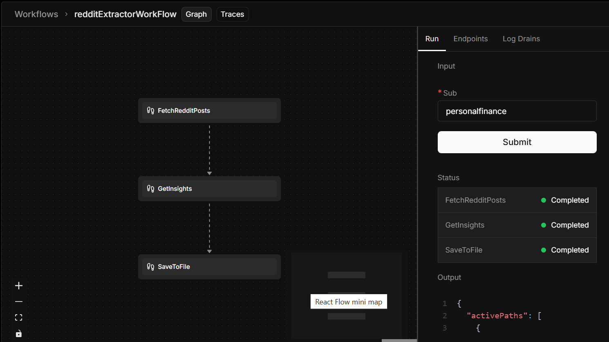Open the Workflows breadcrumb link
This screenshot has height=342, width=609.
point(36,14)
